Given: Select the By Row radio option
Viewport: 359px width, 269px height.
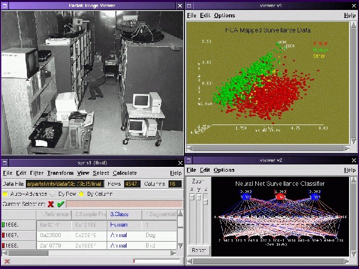Looking at the screenshot, I should tap(52, 194).
